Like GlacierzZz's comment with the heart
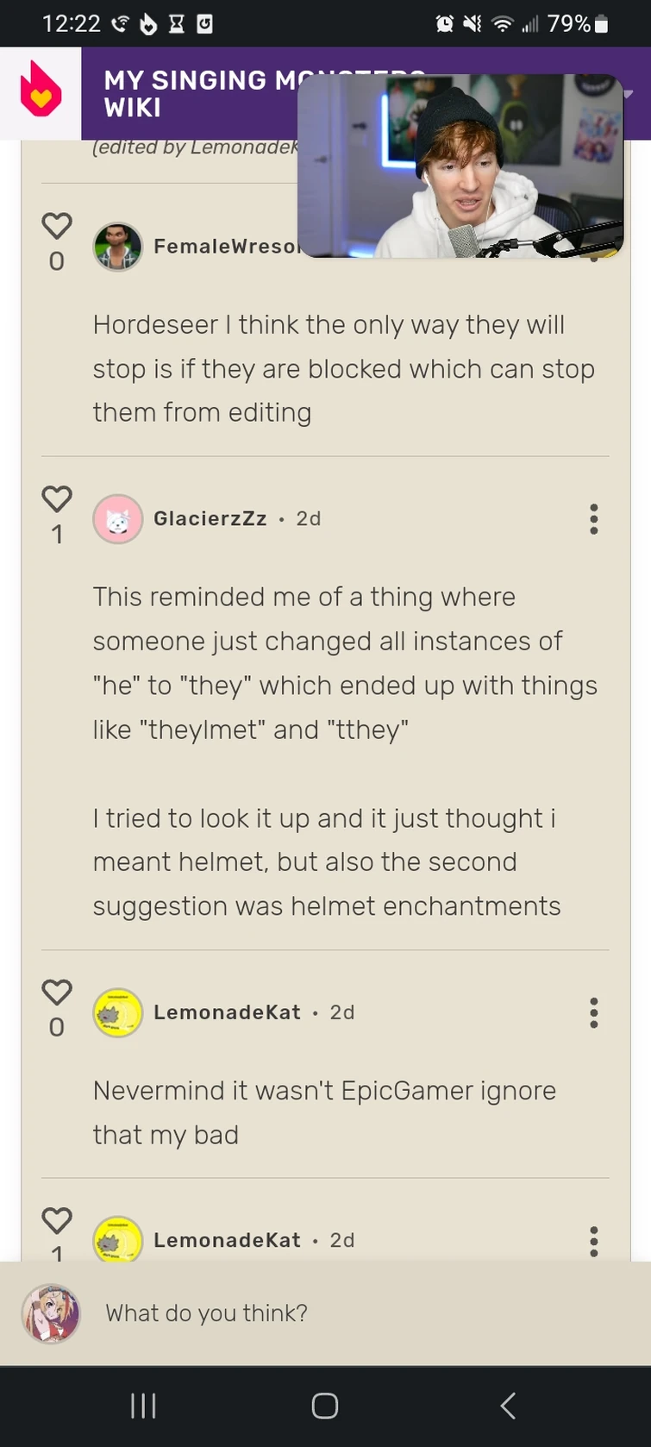The width and height of the screenshot is (651, 1447). (57, 500)
